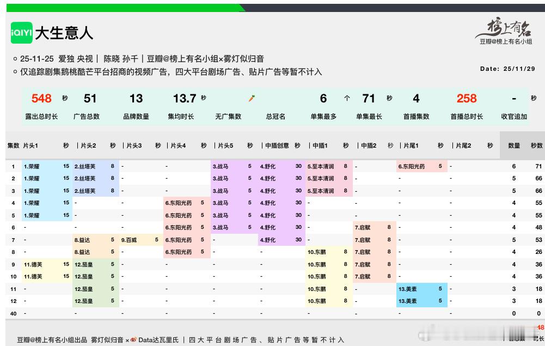Click 1.荣耀 in episode 1 row
The width and height of the screenshot is (545, 346).
pyautogui.click(x=31, y=167)
